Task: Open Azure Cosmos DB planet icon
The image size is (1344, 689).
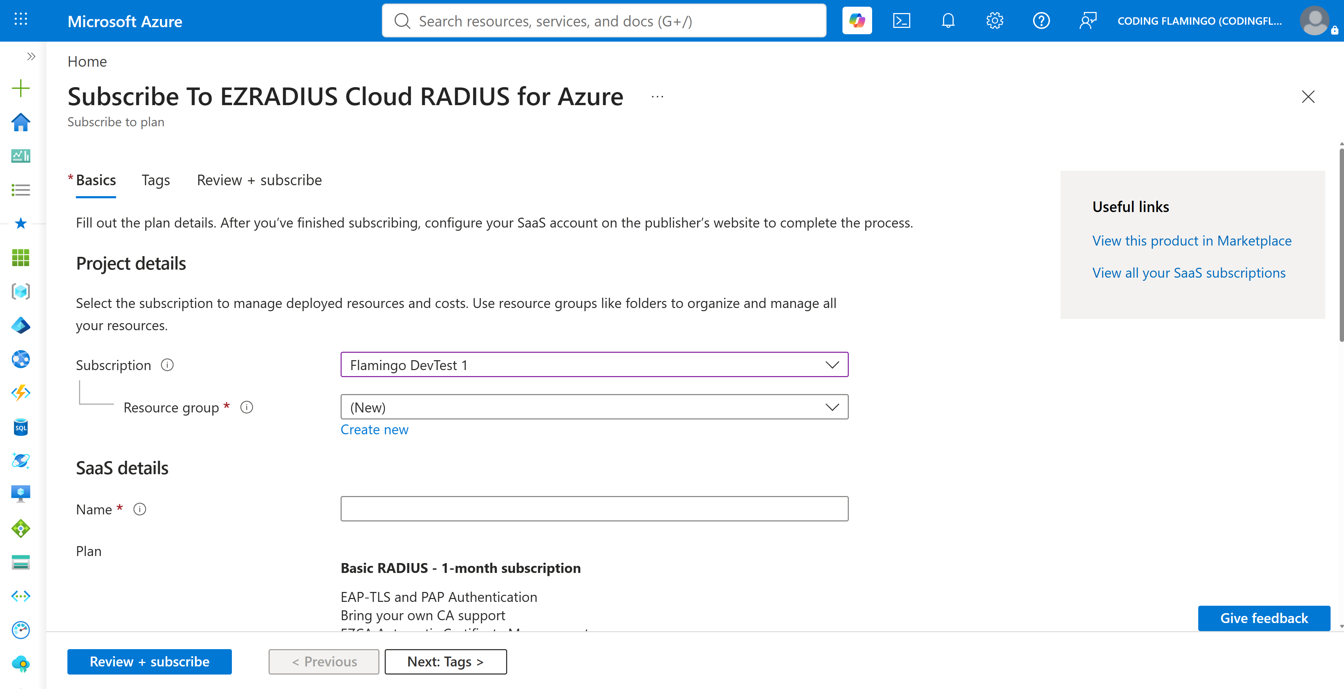Action: tap(21, 460)
